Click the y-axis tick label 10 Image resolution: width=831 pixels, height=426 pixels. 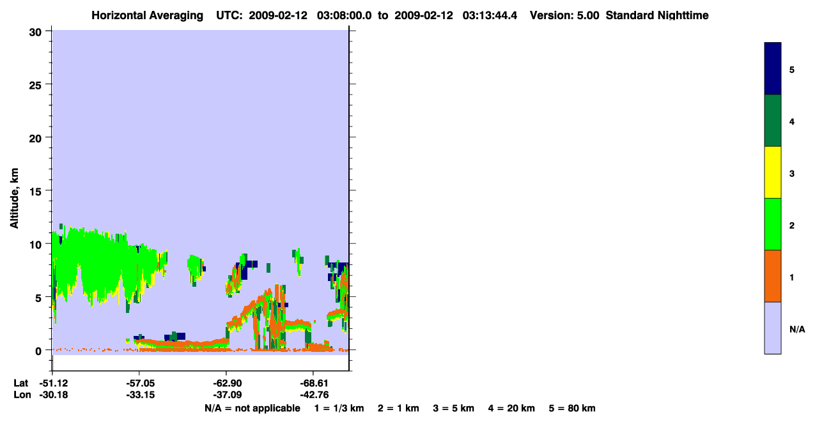pos(37,244)
